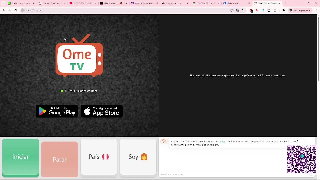Click the Has denegado el acceso message
The width and height of the screenshot is (320, 180).
(238, 75)
